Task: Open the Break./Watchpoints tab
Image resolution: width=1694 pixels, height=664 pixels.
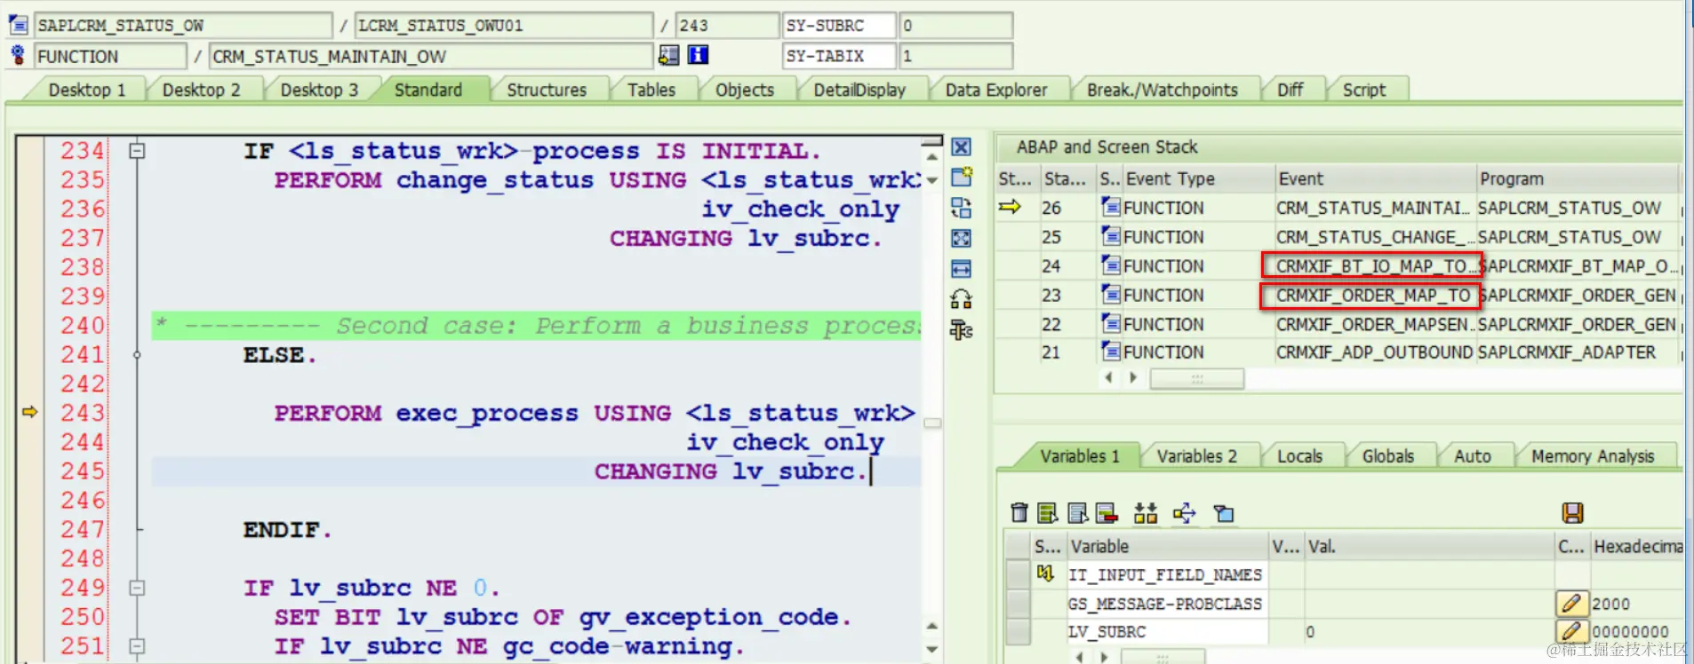Action: [x=1162, y=90]
